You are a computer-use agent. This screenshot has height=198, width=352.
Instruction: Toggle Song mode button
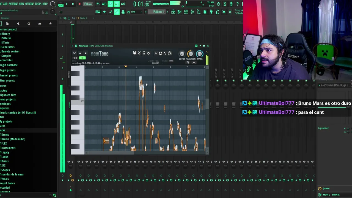click(61, 5)
